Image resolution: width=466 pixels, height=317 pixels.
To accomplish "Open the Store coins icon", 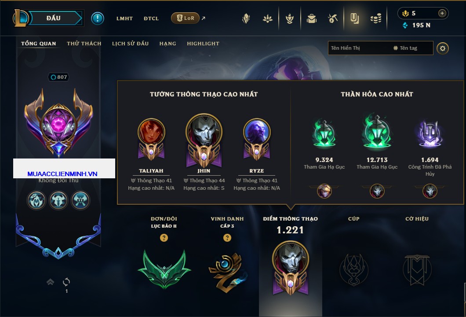I will [x=376, y=18].
